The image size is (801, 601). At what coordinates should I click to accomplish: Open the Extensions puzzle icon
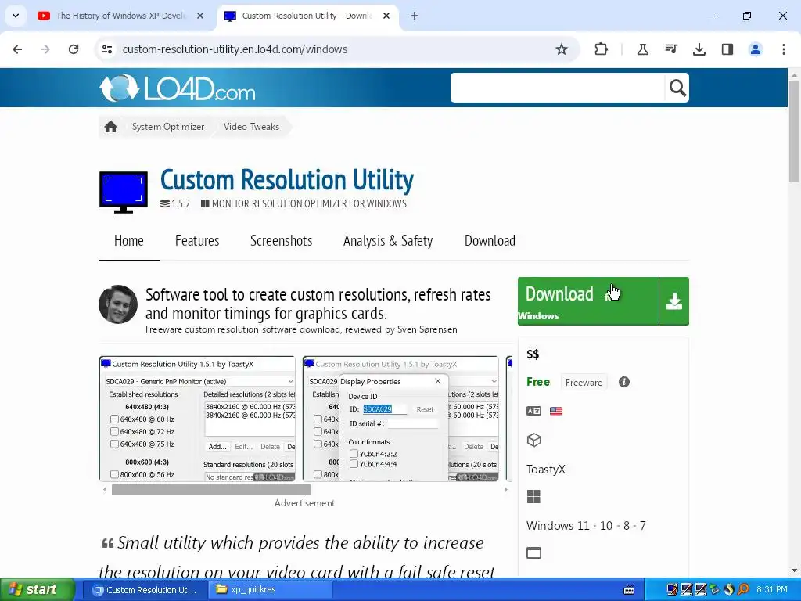(602, 49)
